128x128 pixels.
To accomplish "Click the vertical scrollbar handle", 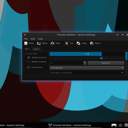I will click(126, 56).
